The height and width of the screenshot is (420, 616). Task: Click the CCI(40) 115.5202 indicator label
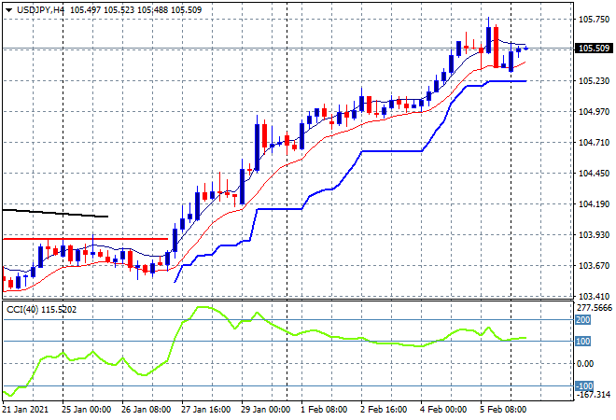(42, 310)
